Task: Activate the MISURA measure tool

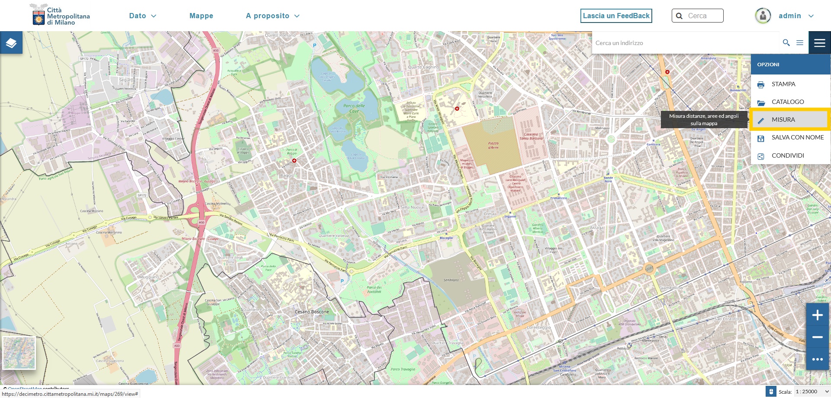Action: click(x=783, y=120)
